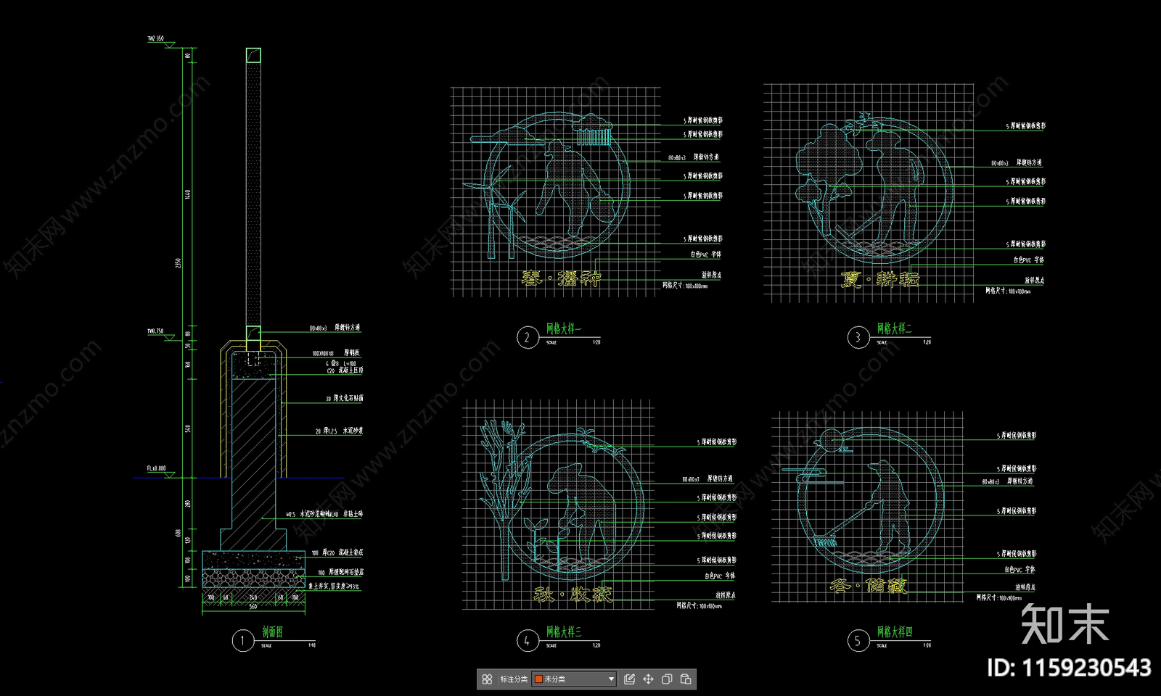Click the TW0.750 elevation label
Viewport: 1161px width, 696px height.
pos(155,331)
